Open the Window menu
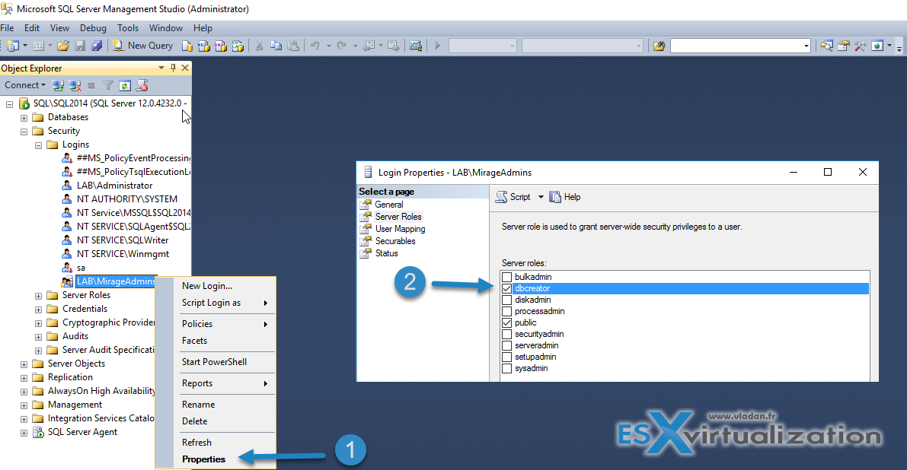The image size is (907, 470). click(166, 27)
